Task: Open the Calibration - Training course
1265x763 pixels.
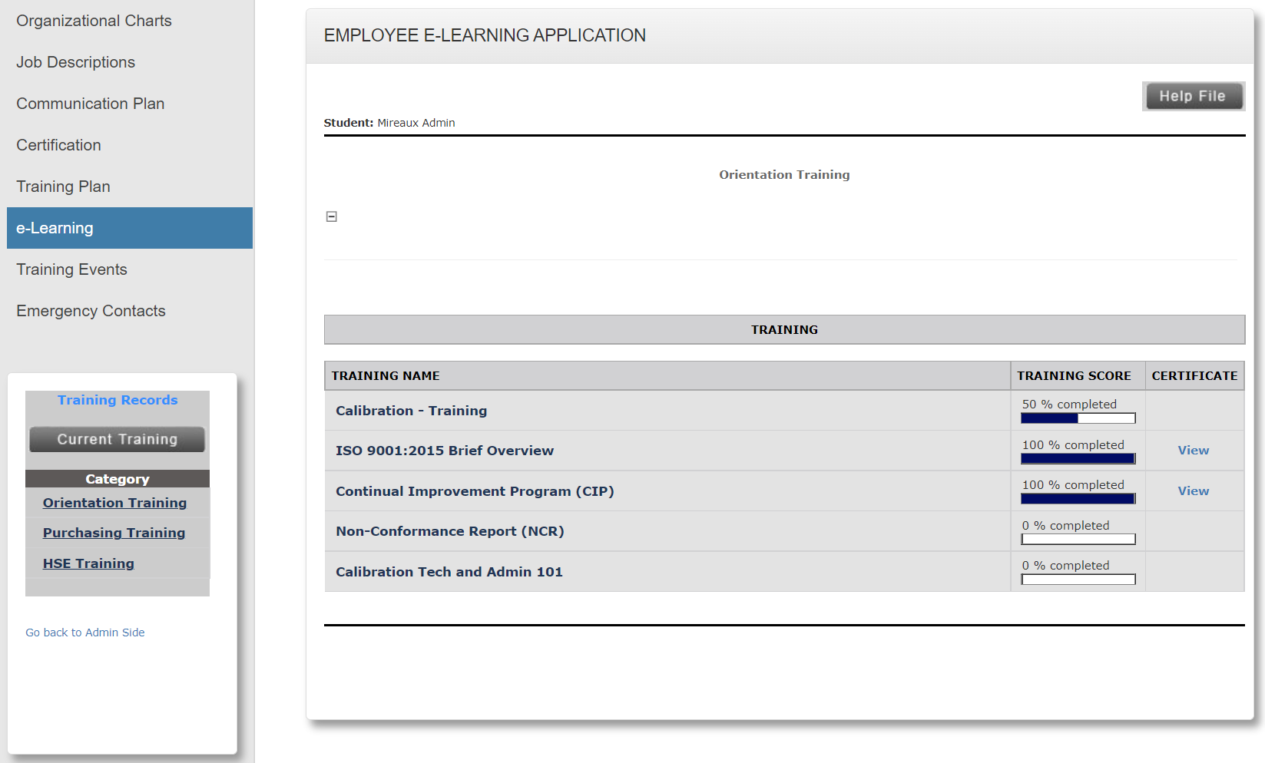Action: click(411, 411)
